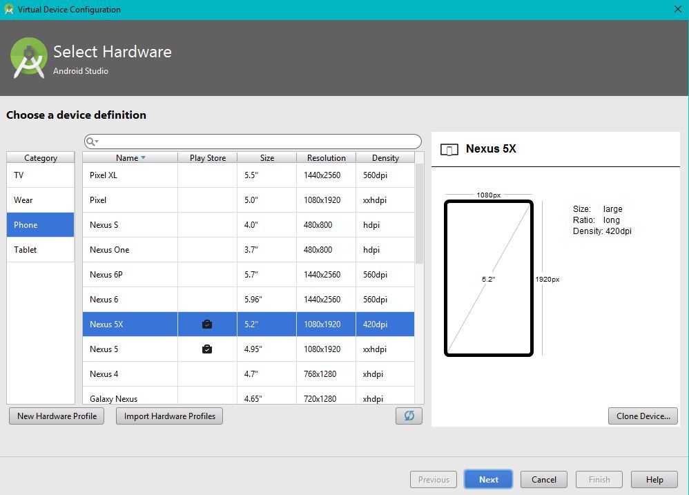Click the Android Studio logo in header
This screenshot has width=689, height=495.
(29, 57)
